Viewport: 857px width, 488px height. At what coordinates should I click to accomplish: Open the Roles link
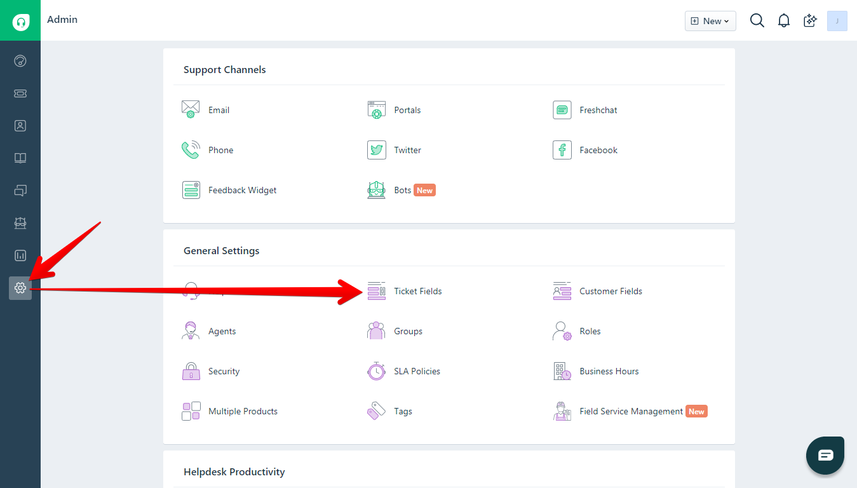pos(590,331)
